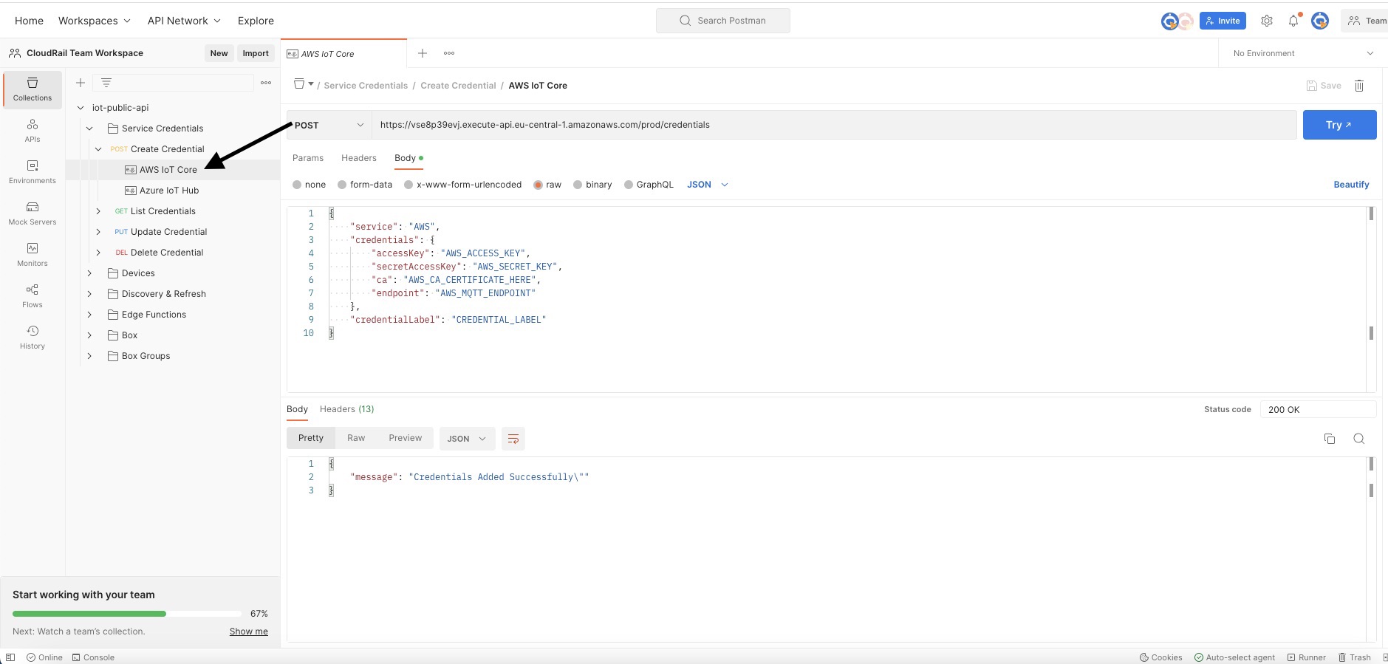The width and height of the screenshot is (1388, 664).
Task: Click the Beautify link
Action: point(1351,185)
